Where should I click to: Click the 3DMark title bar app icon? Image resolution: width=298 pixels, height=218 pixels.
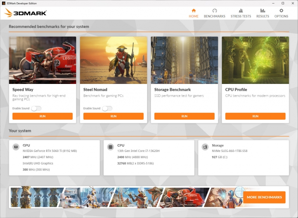(3, 3)
